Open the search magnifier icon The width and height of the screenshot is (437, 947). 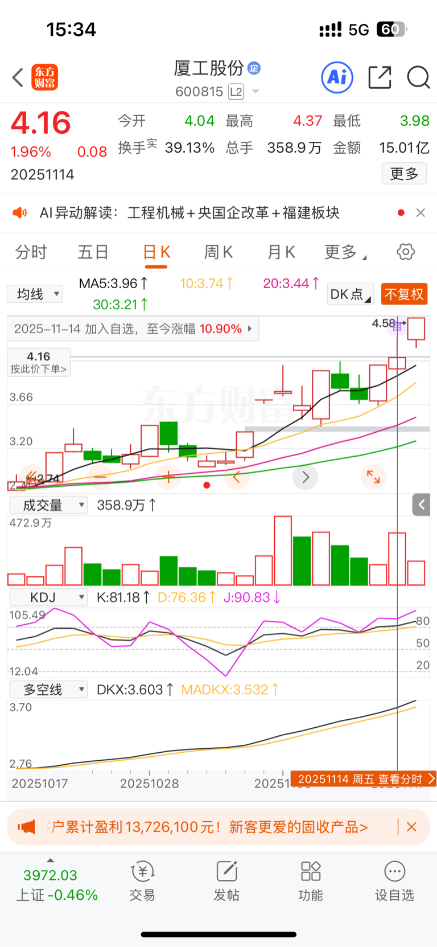418,77
